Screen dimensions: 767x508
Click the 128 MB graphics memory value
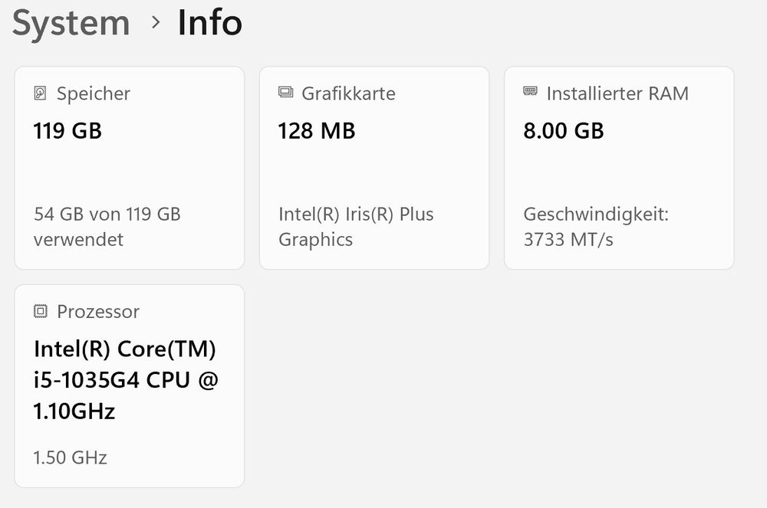317,131
